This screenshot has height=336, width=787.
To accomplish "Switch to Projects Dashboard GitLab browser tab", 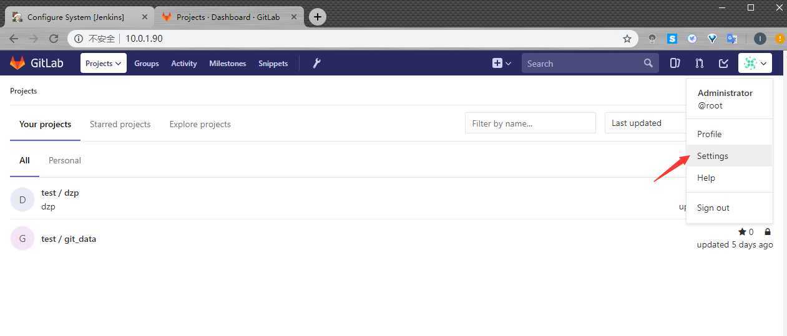I will click(x=228, y=17).
